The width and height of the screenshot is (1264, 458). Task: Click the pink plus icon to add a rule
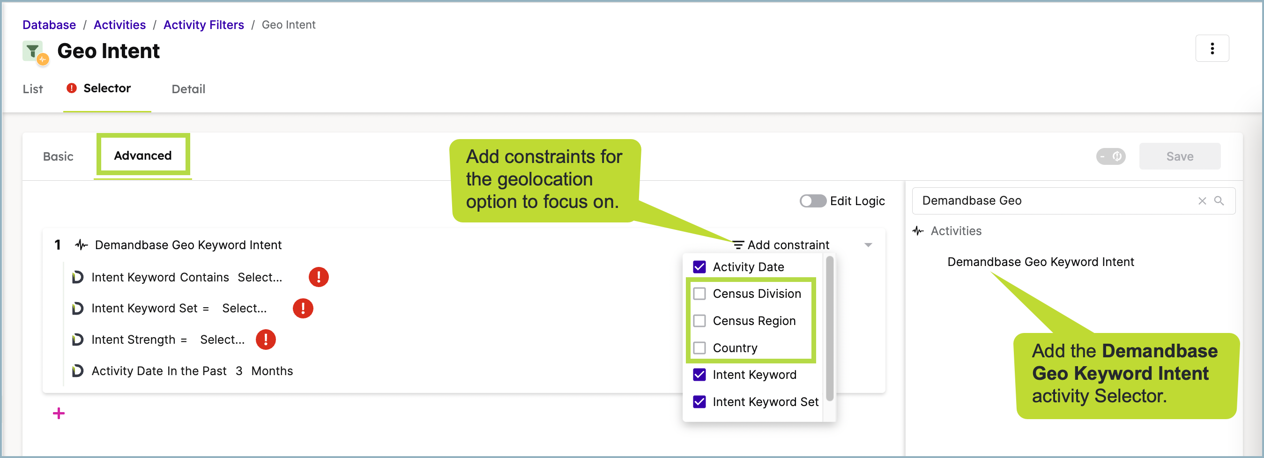59,413
